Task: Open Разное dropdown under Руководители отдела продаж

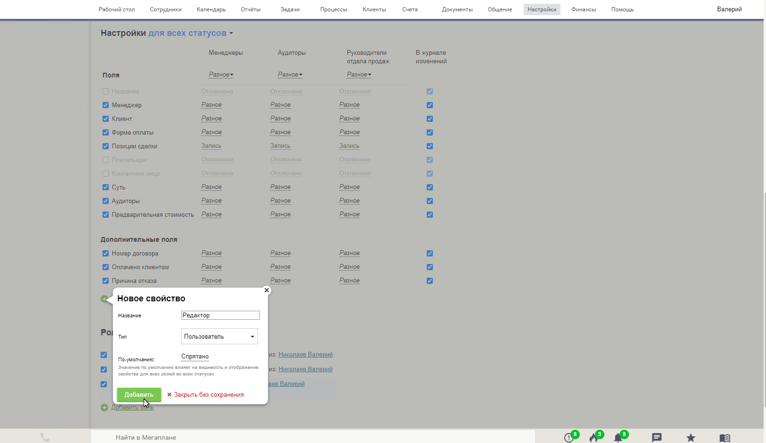Action: click(x=359, y=75)
